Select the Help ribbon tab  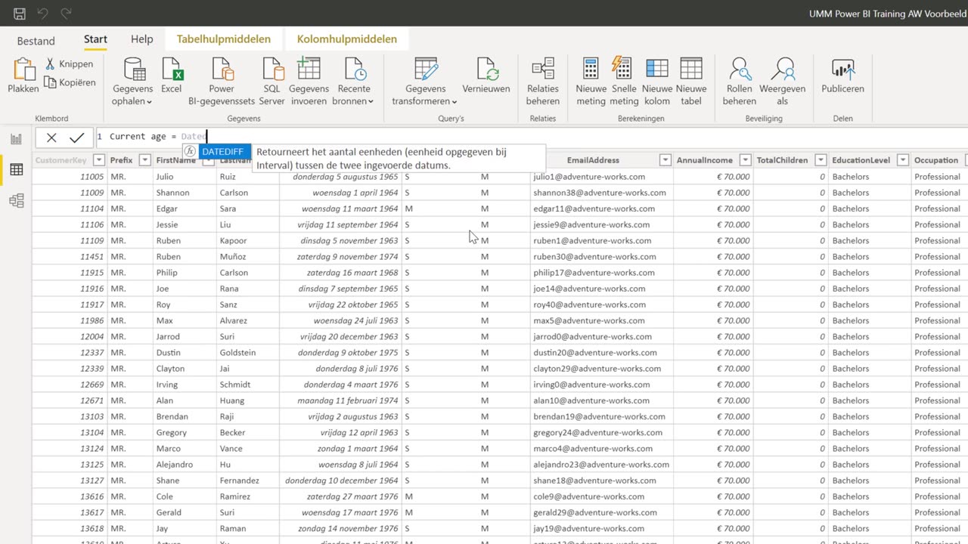141,39
